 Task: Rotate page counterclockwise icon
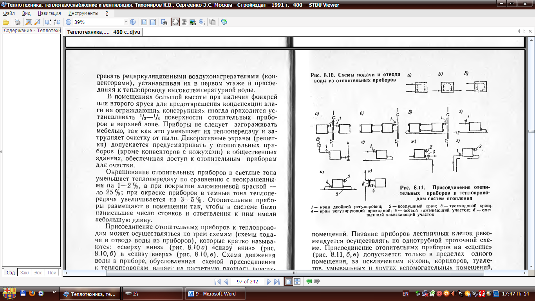[48, 22]
